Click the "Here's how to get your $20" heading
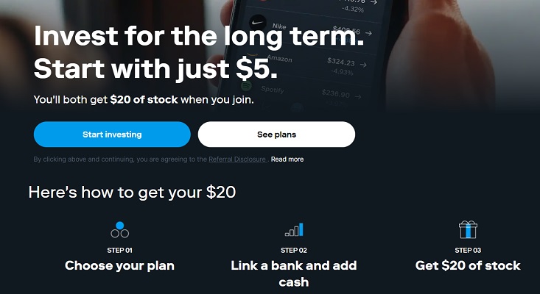This screenshot has height=294, width=540. click(133, 193)
